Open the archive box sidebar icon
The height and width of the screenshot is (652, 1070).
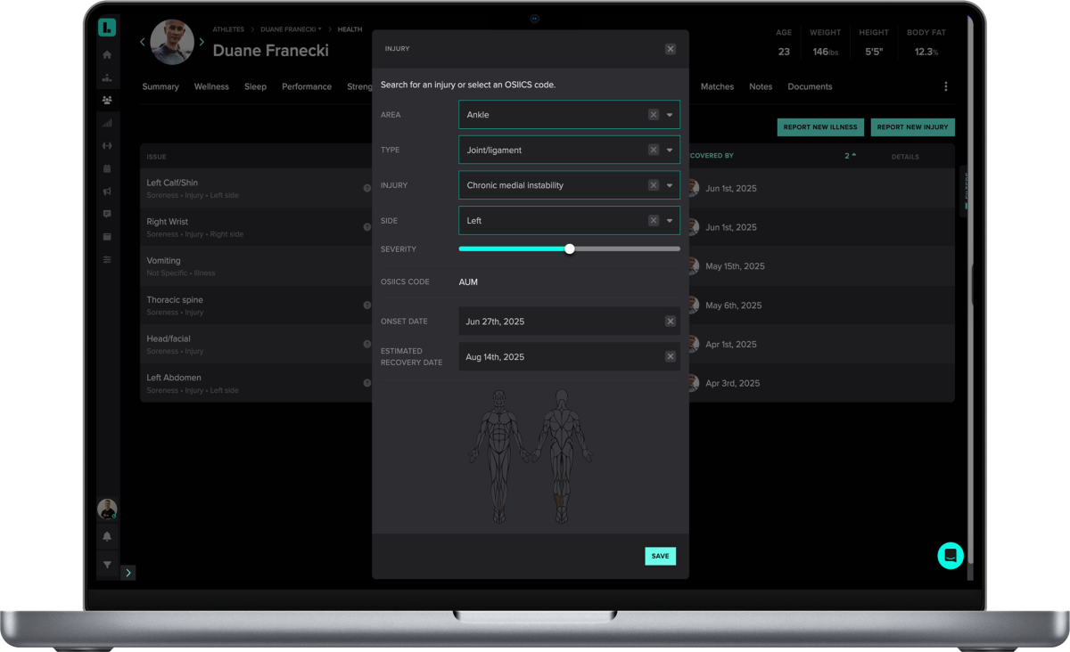(107, 237)
